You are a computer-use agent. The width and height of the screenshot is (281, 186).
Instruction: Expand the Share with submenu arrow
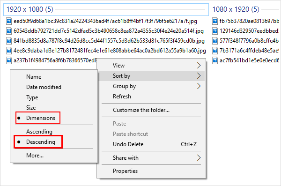point(199,158)
